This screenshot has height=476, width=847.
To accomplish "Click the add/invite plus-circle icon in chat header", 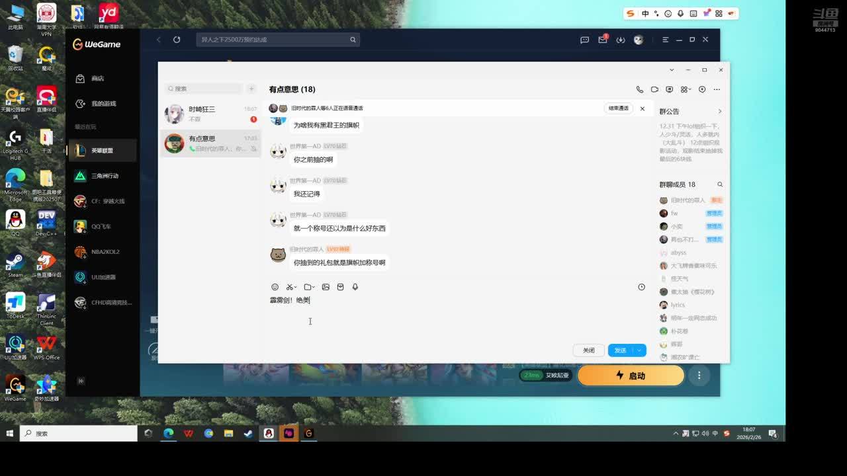I will click(x=702, y=89).
